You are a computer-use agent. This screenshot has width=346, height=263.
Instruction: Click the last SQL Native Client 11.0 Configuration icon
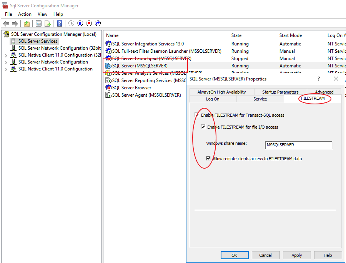(x=14, y=69)
